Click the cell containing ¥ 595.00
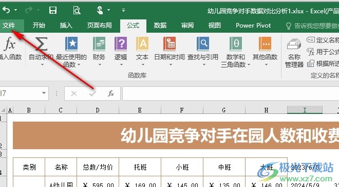 click(98, 182)
